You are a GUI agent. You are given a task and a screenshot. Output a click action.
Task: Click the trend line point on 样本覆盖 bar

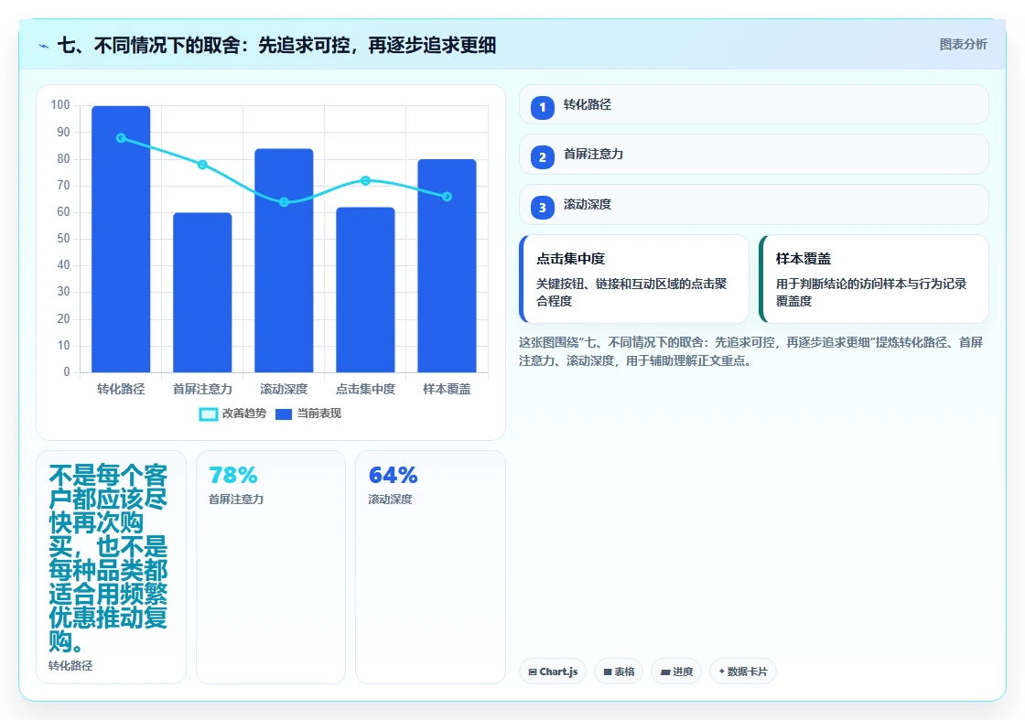point(448,197)
